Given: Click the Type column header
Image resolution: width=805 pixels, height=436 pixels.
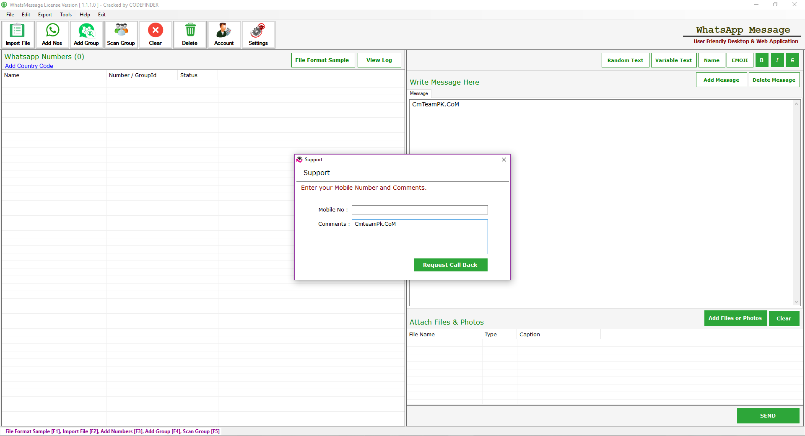Looking at the screenshot, I should pos(499,335).
